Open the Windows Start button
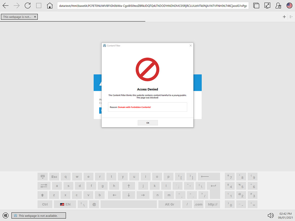The height and width of the screenshot is (221, 295). (x=5, y=216)
